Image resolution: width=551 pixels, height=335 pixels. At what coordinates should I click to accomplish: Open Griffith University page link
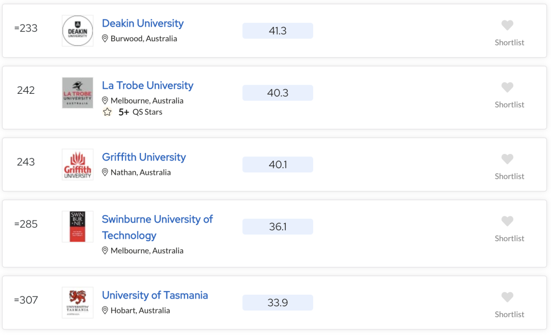[144, 157]
